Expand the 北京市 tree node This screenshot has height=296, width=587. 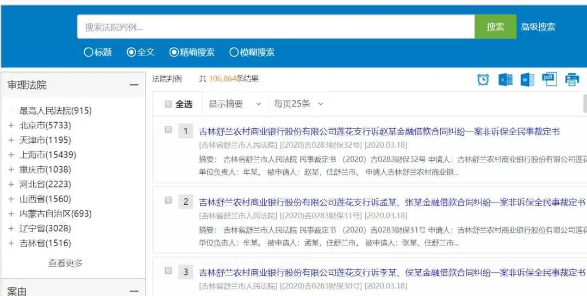[11, 125]
